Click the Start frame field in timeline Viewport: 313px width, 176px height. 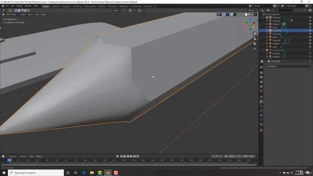pyautogui.click(x=235, y=156)
